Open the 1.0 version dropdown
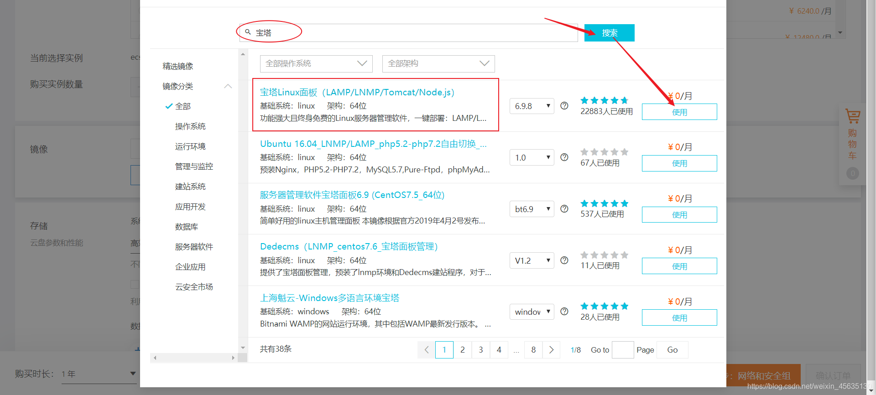The image size is (876, 395). point(532,157)
